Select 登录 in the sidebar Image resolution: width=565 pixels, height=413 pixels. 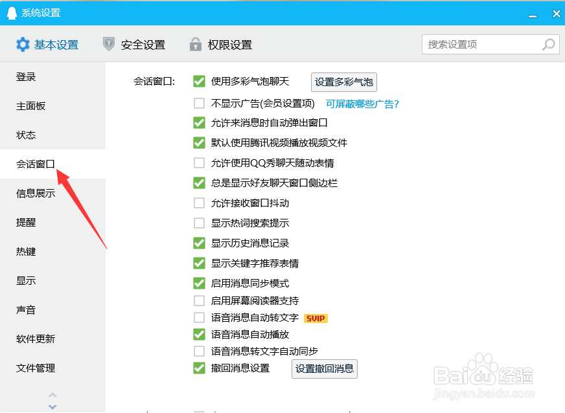click(52, 76)
